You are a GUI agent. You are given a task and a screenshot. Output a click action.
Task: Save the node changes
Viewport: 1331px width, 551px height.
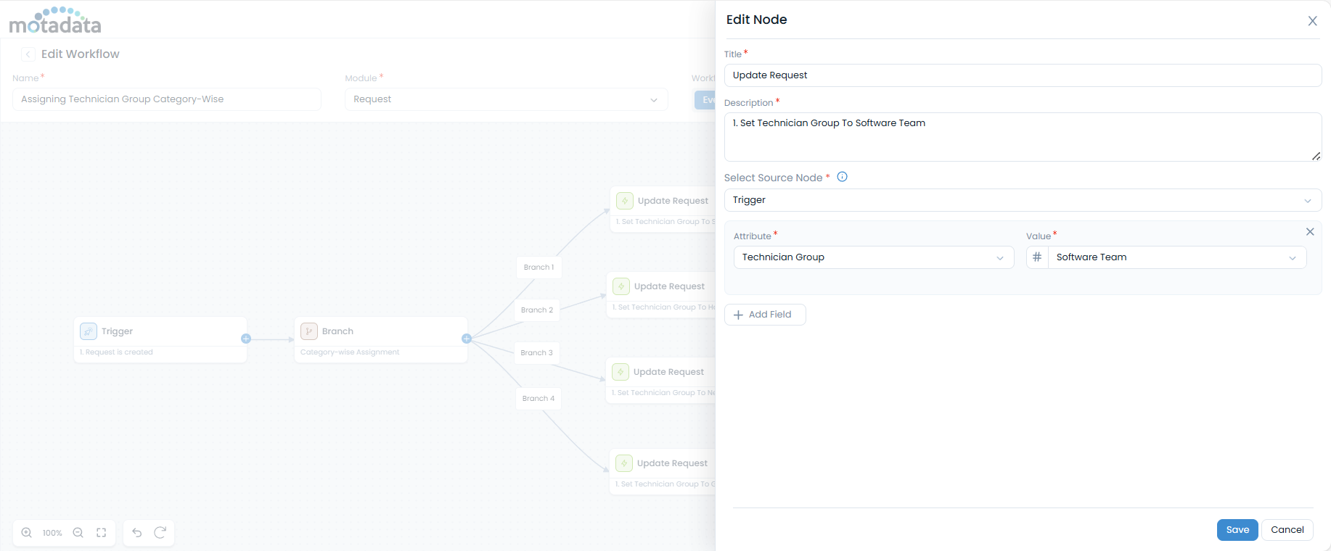click(1237, 530)
